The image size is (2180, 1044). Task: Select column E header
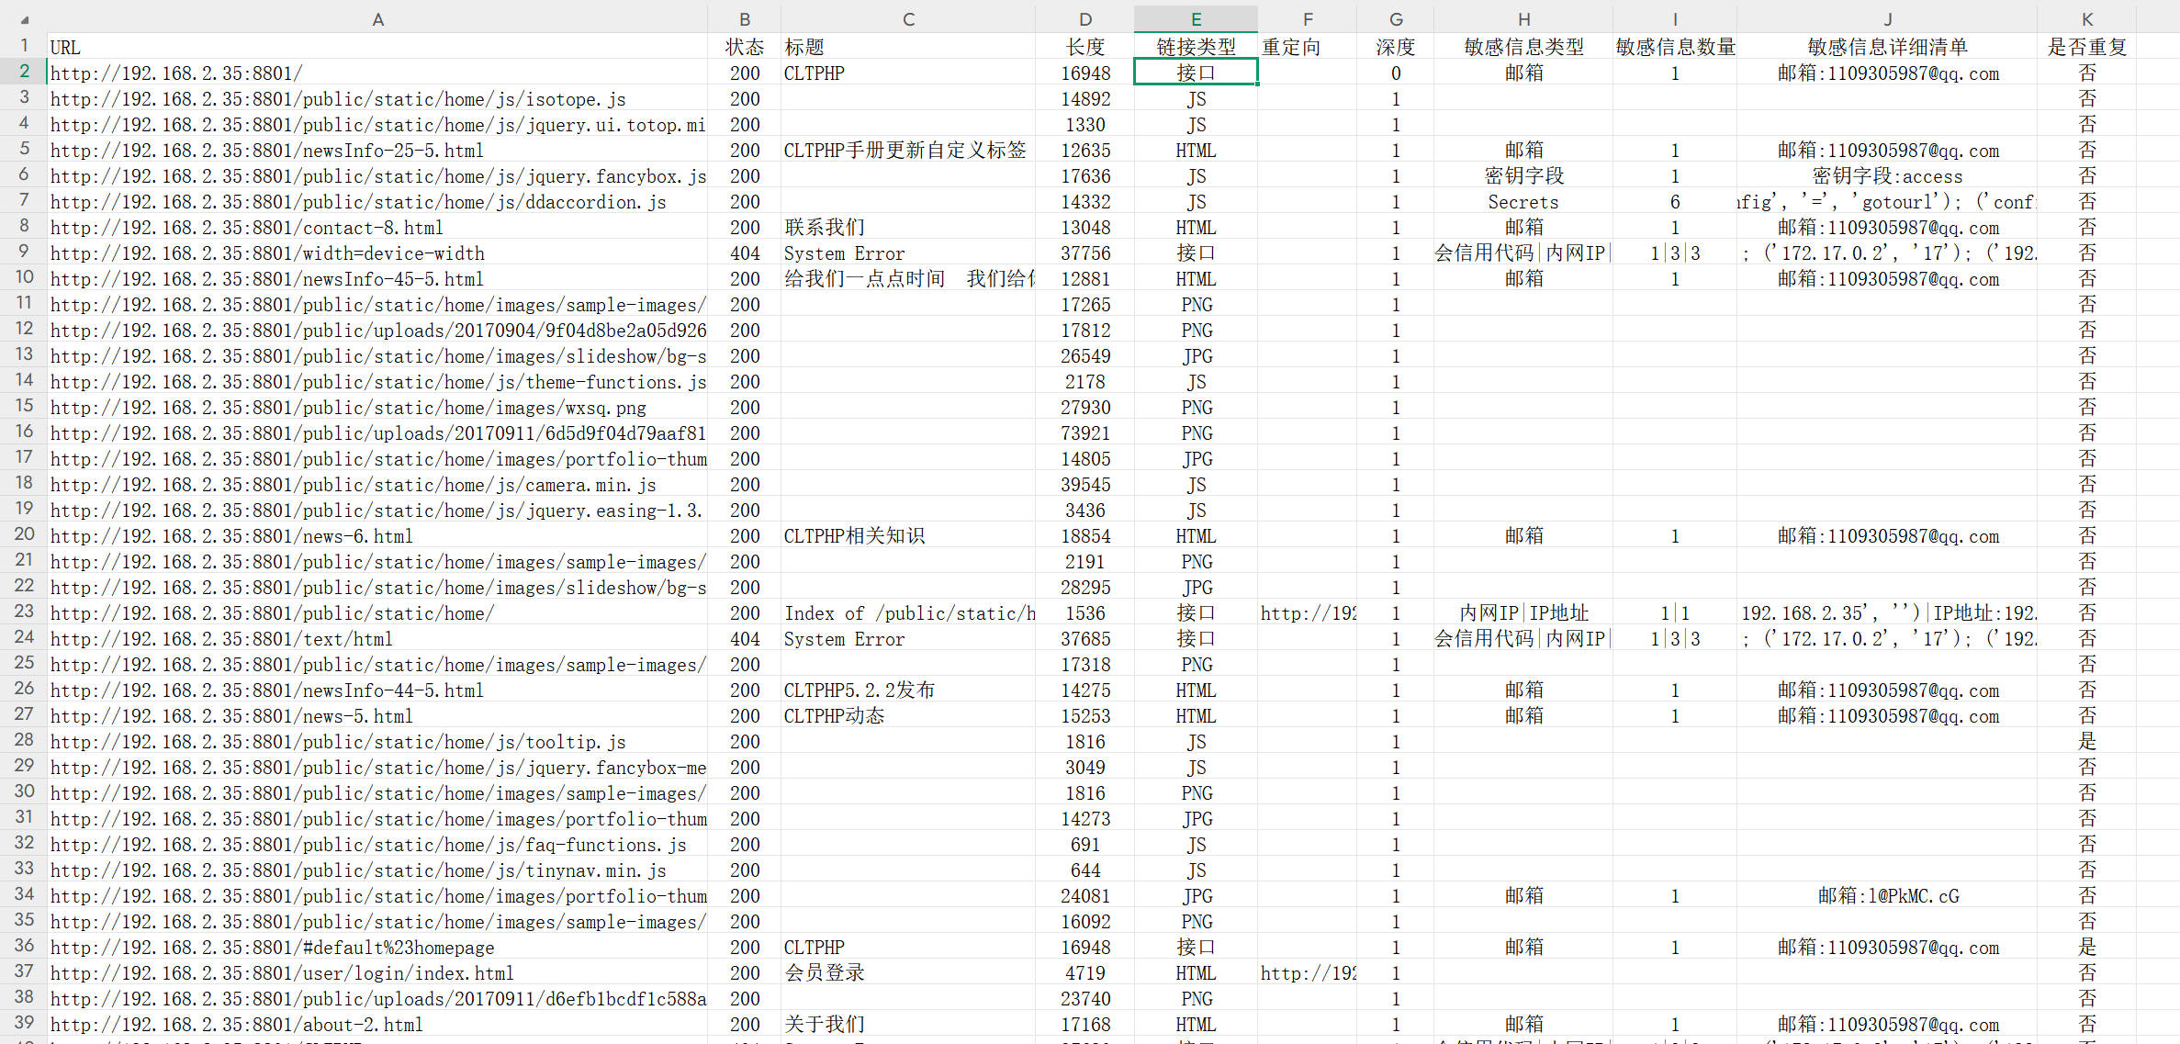pos(1195,19)
